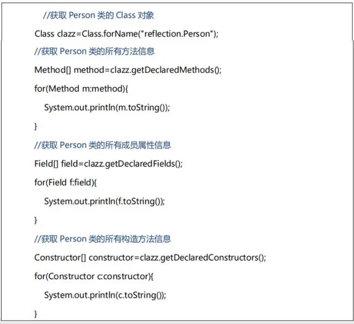Click the getDeclaredConstructors() line
The width and height of the screenshot is (354, 324).
click(x=150, y=258)
